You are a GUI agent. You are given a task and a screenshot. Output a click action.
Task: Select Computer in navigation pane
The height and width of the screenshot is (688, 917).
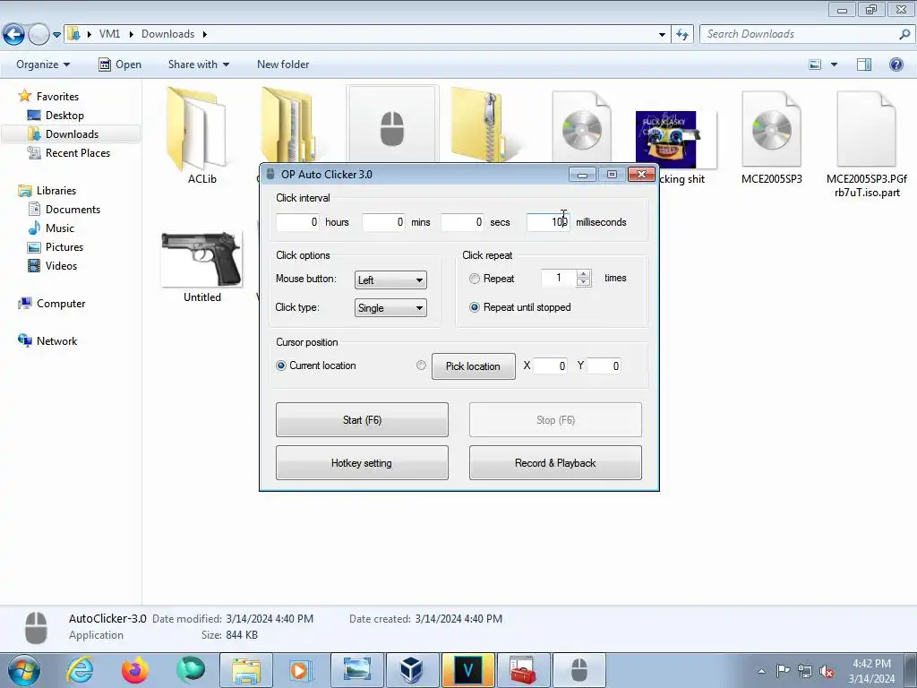click(60, 304)
